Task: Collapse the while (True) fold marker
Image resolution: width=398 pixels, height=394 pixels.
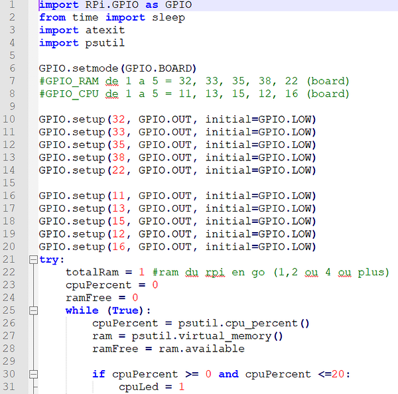Action: coord(33,310)
